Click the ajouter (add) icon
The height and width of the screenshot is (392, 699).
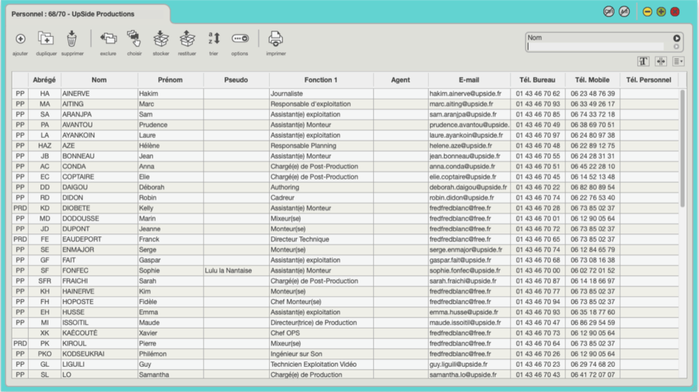[x=20, y=40]
